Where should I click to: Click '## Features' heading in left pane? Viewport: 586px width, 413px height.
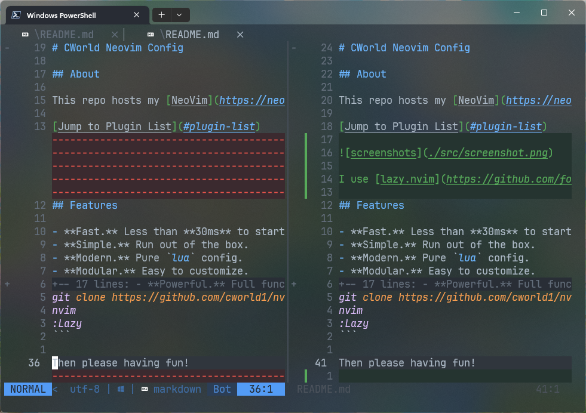(85, 205)
